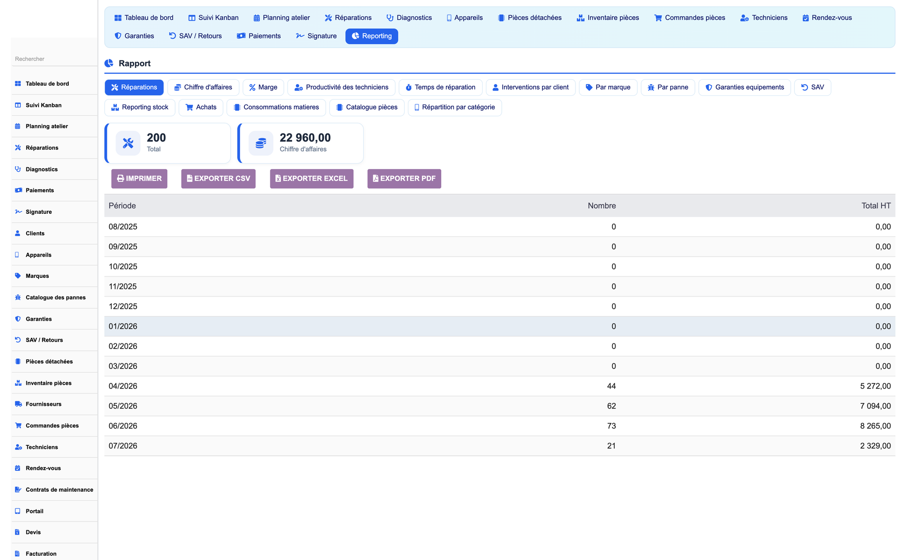
Task: Open Garanties equipements report tab
Action: point(745,87)
